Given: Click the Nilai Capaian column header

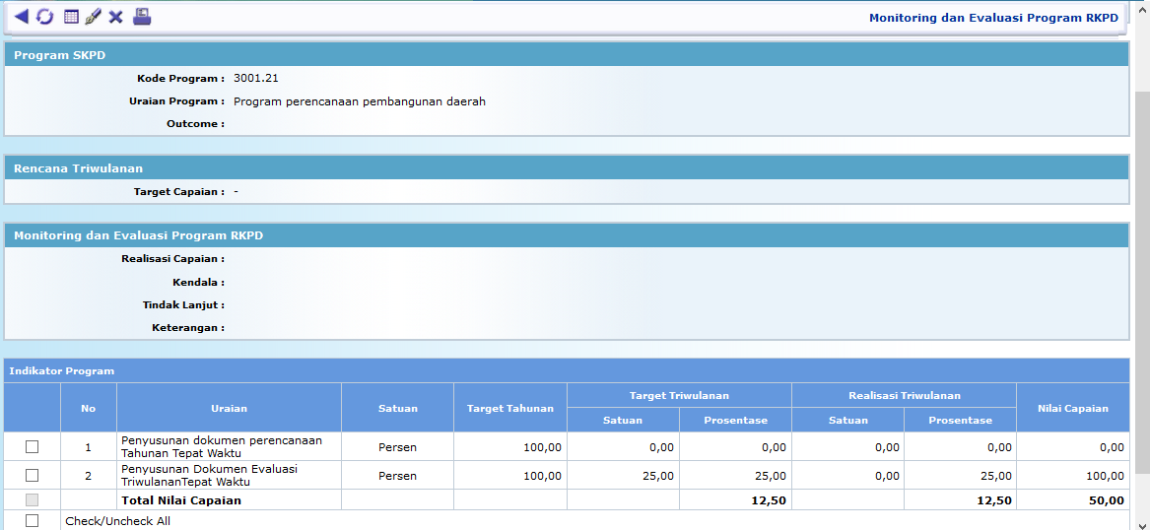Looking at the screenshot, I should pos(1072,408).
